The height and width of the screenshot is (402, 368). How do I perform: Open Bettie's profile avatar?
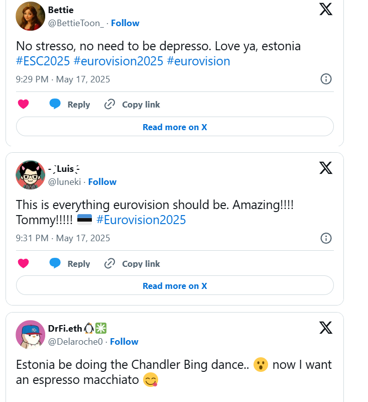[31, 16]
